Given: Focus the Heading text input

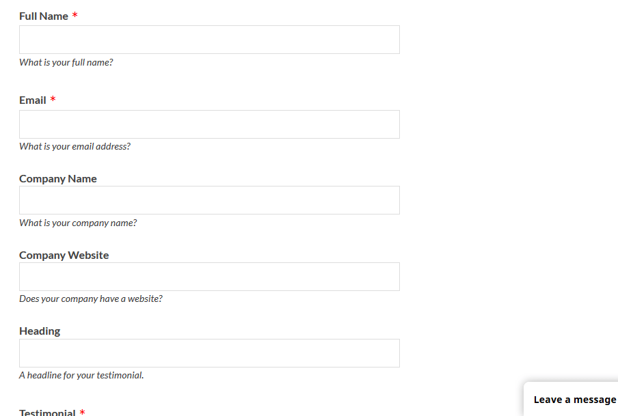Looking at the screenshot, I should (x=209, y=353).
